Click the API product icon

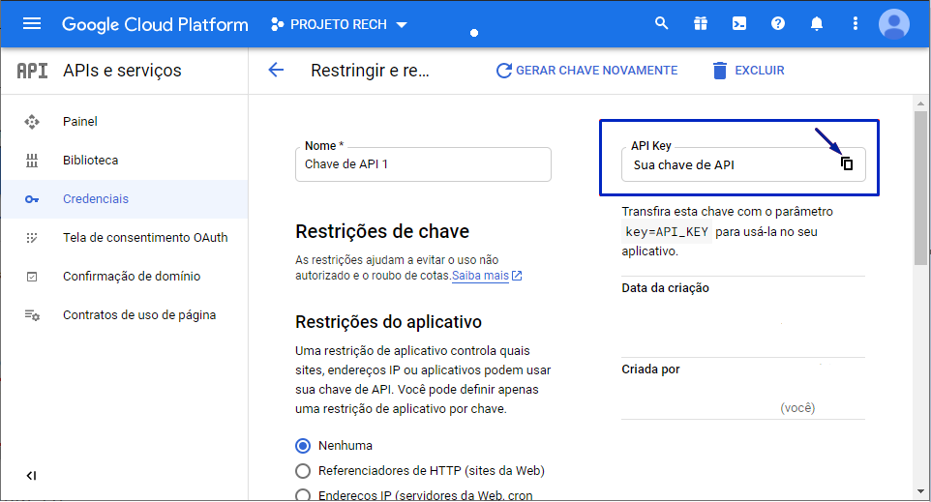coord(32,71)
